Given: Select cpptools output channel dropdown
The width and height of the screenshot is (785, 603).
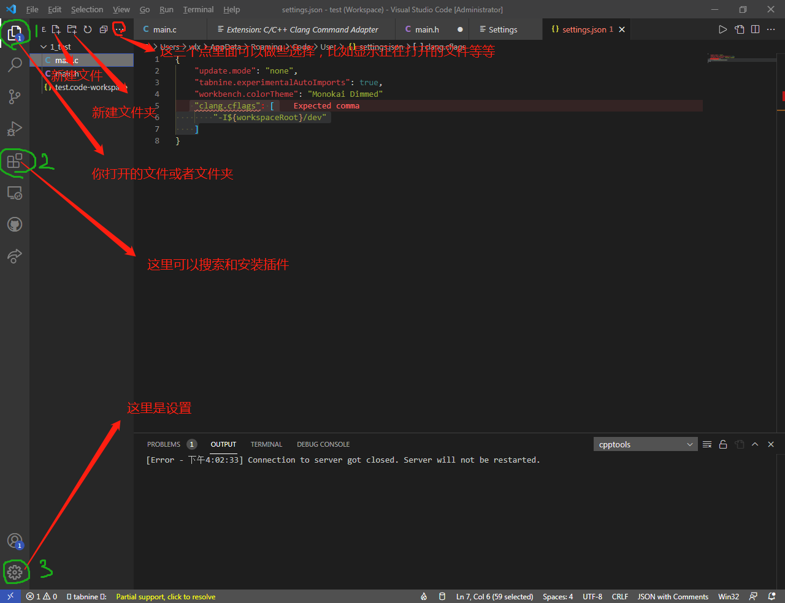Looking at the screenshot, I should (645, 444).
